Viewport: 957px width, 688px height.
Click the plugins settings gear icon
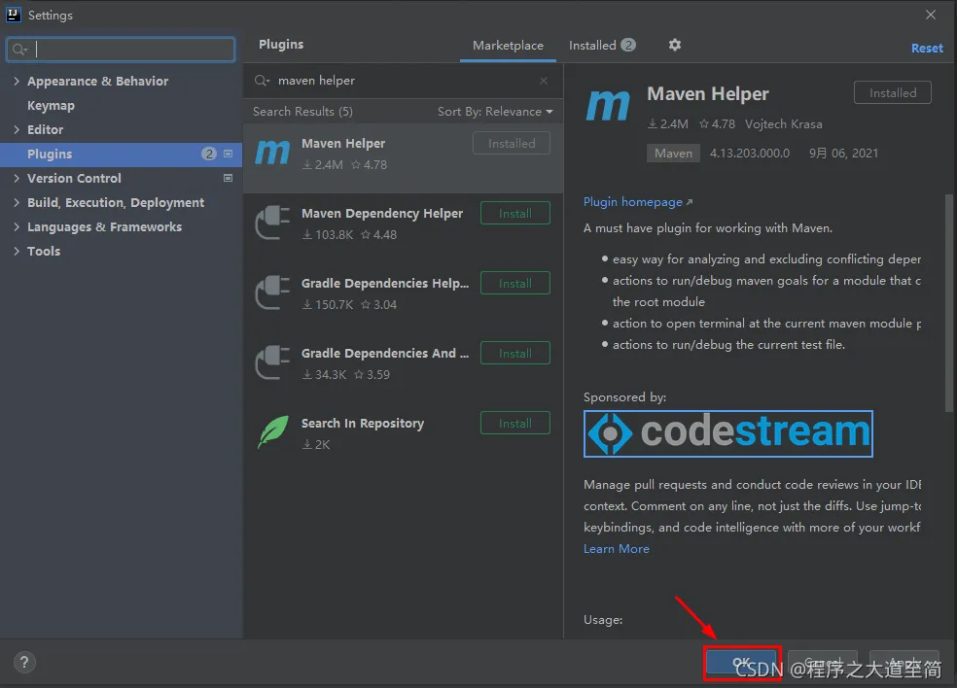[x=674, y=45]
